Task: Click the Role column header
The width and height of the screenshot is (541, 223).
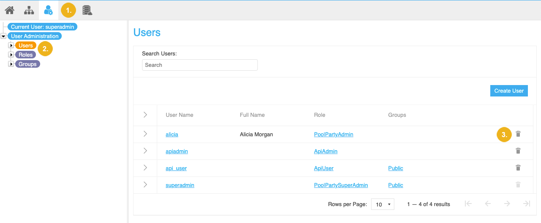Action: pos(320,115)
